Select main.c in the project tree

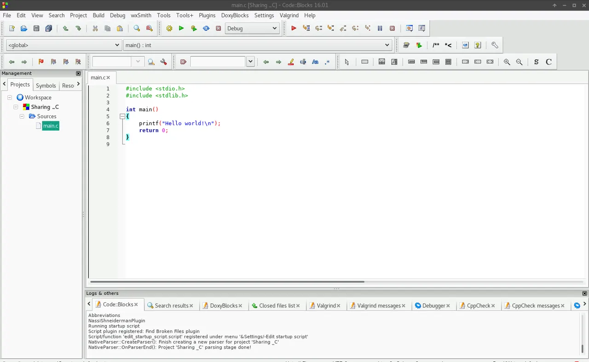pyautogui.click(x=51, y=126)
